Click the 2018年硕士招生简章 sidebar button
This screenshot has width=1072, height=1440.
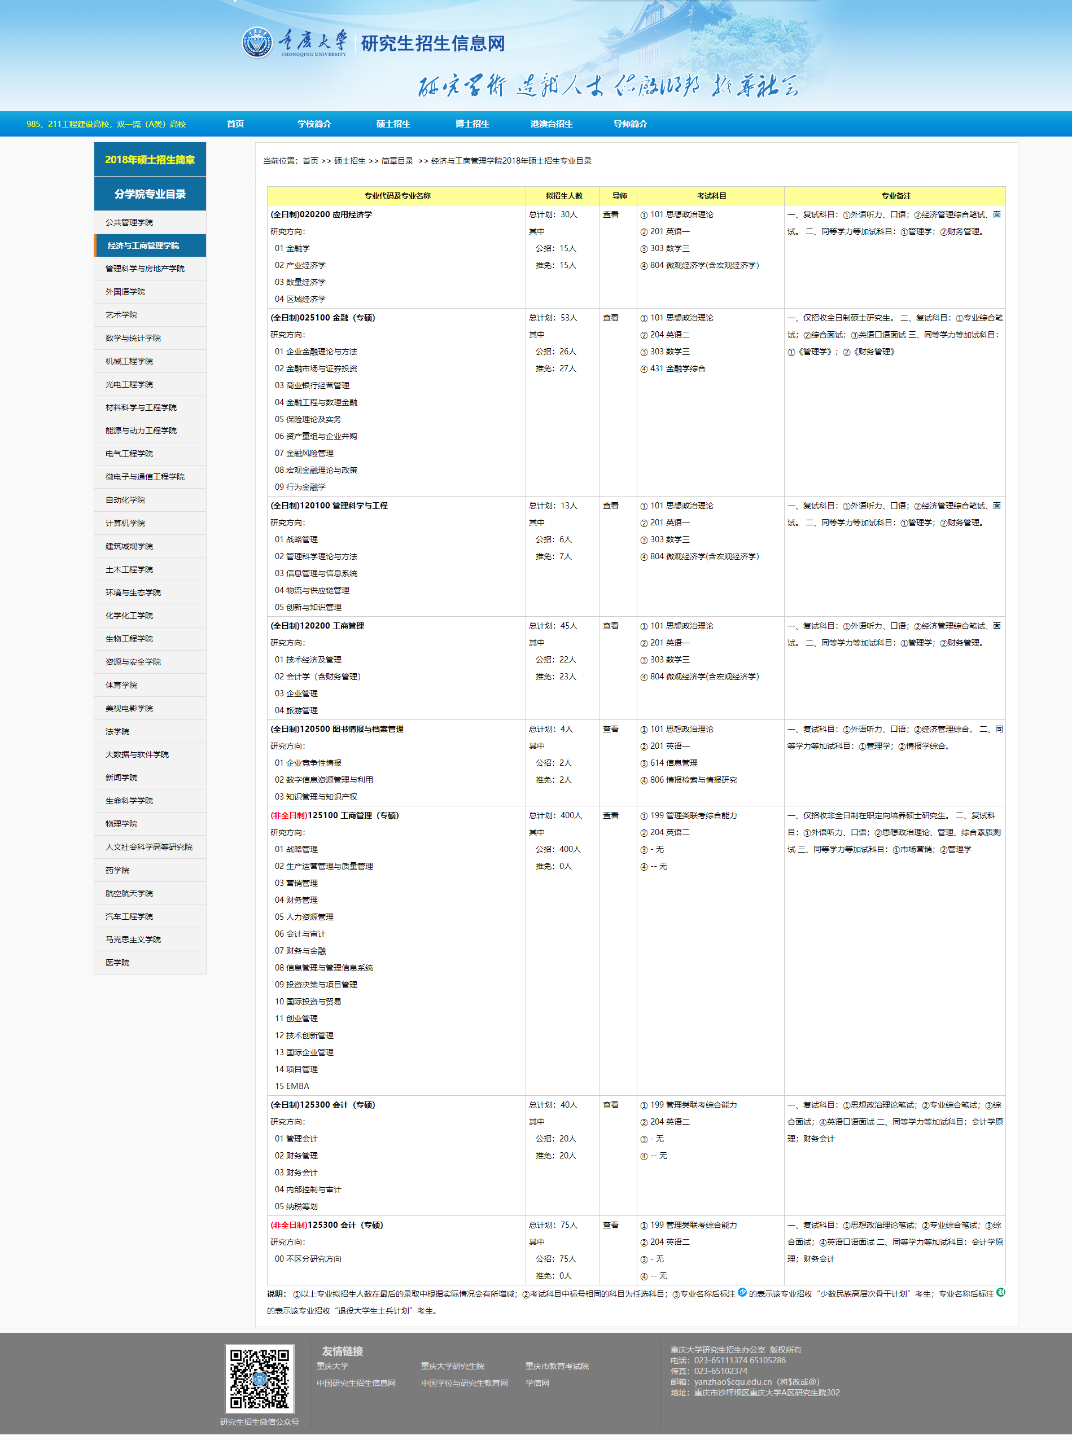150,160
